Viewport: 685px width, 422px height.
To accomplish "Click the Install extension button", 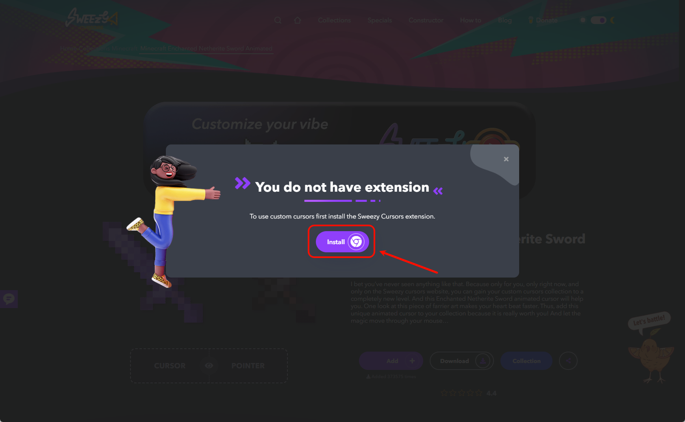I will [342, 242].
